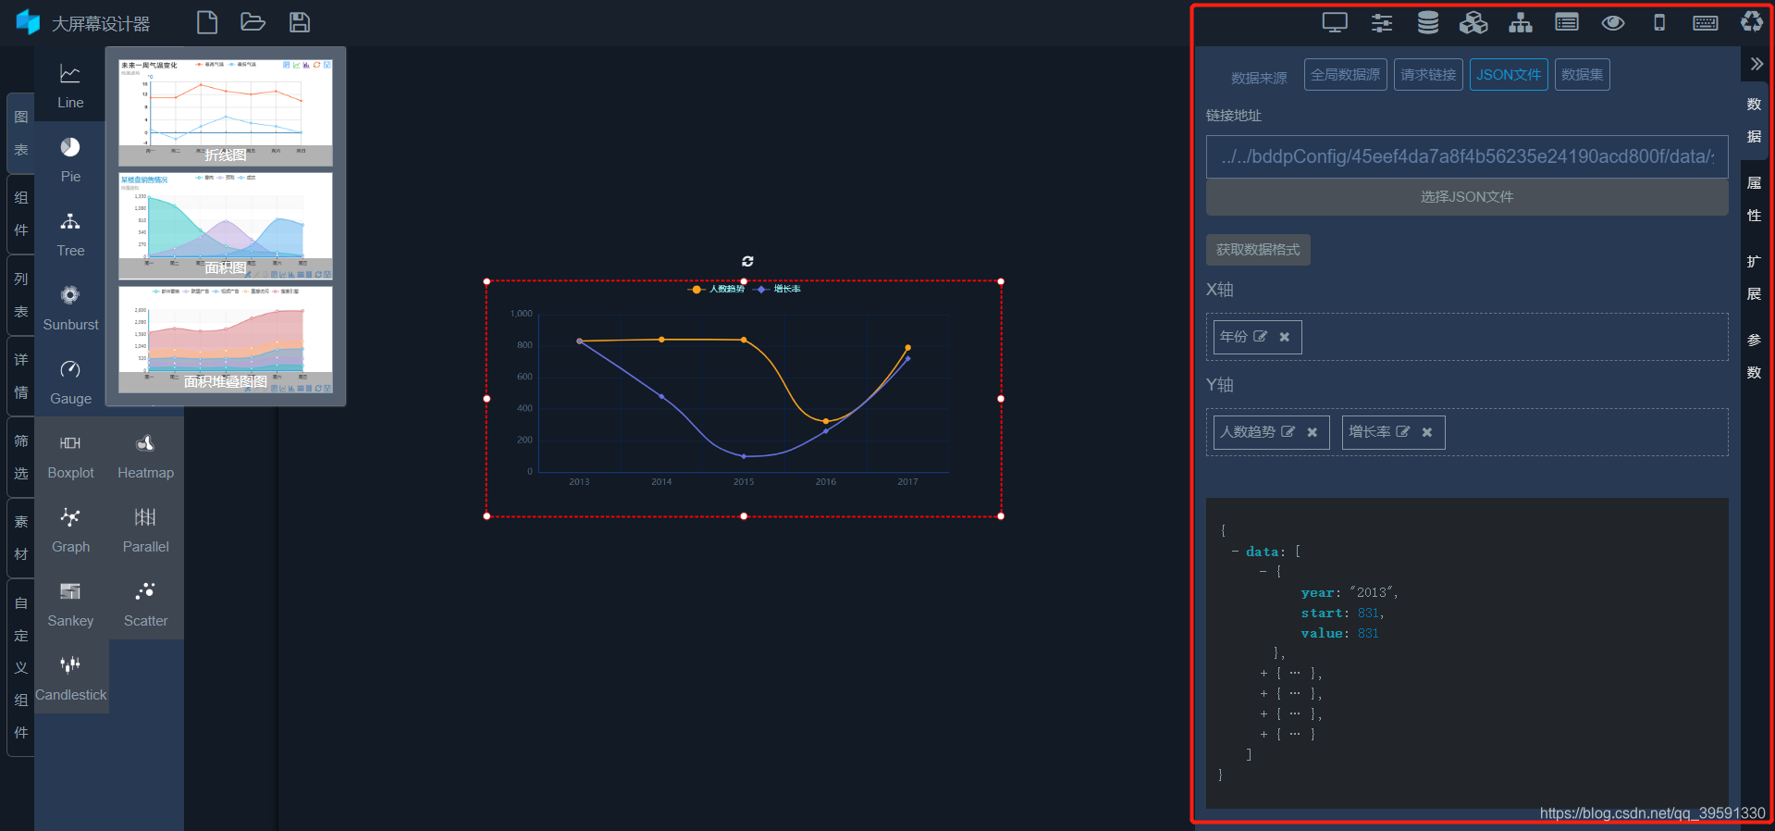
Task: Select the Scatter chart type
Action: point(145,604)
